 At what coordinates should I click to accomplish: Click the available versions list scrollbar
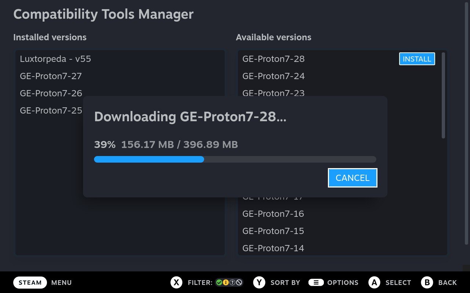(x=443, y=95)
